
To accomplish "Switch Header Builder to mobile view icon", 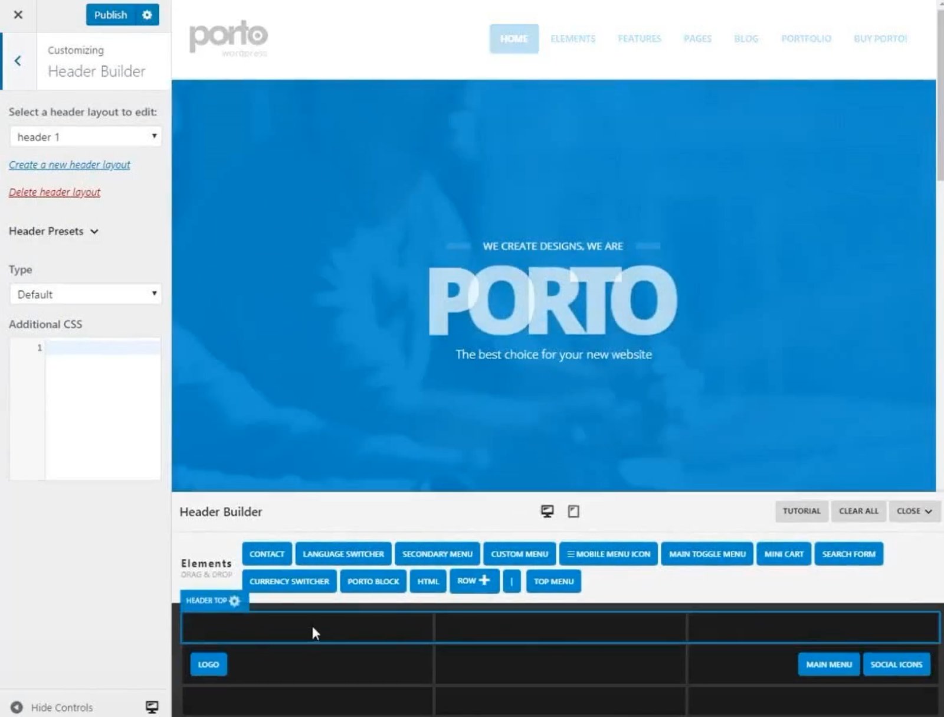I will coord(573,511).
